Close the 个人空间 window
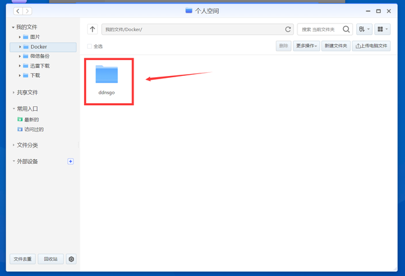This screenshot has width=405, height=276. [389, 11]
